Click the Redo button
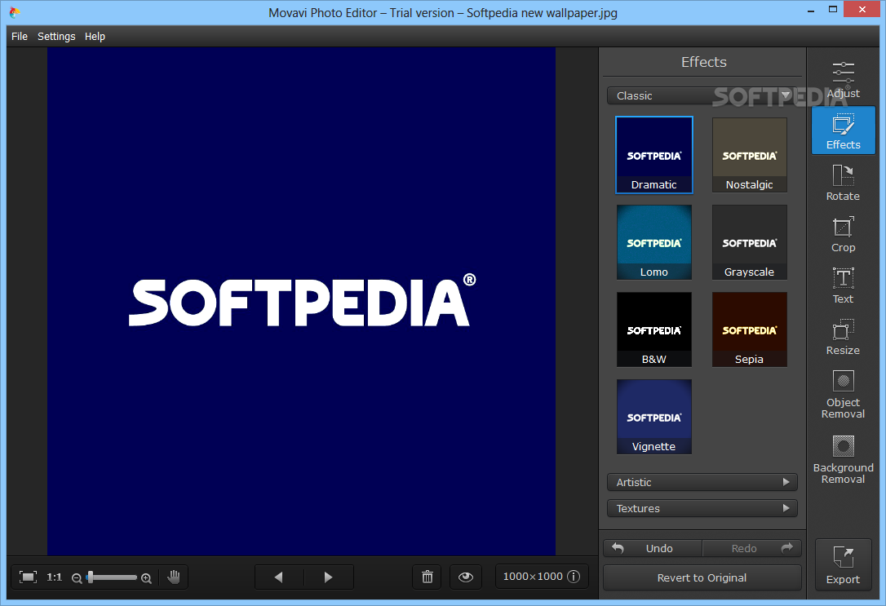The width and height of the screenshot is (886, 606). pos(752,548)
